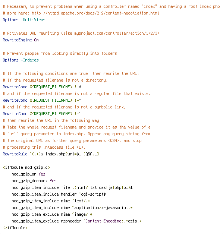Click the application/x-javascript mime line
The width and height of the screenshot is (223, 234).
(x=72, y=208)
